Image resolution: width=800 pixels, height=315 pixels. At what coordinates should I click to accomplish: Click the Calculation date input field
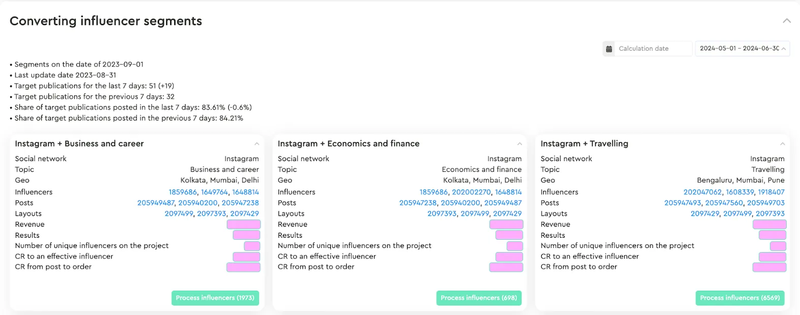(x=653, y=49)
